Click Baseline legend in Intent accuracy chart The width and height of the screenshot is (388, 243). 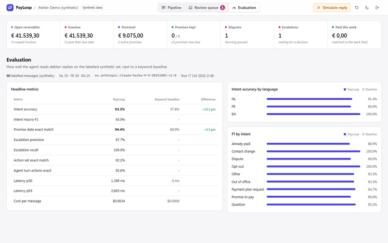coord(370,90)
